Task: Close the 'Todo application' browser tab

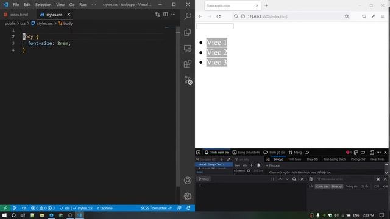Action: click(x=257, y=5)
